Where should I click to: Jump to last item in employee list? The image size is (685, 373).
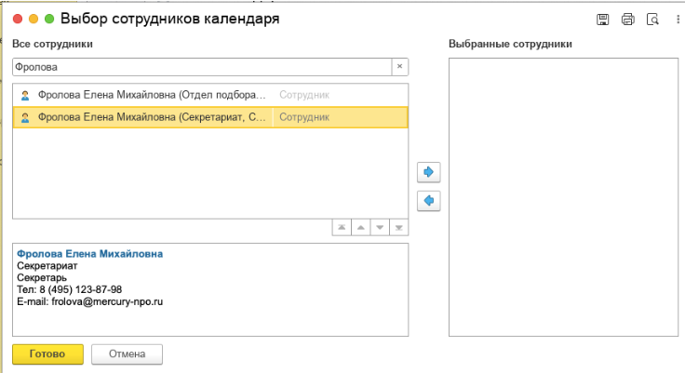(398, 228)
